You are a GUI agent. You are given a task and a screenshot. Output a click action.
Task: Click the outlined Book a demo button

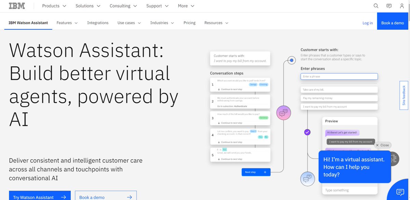click(x=106, y=196)
